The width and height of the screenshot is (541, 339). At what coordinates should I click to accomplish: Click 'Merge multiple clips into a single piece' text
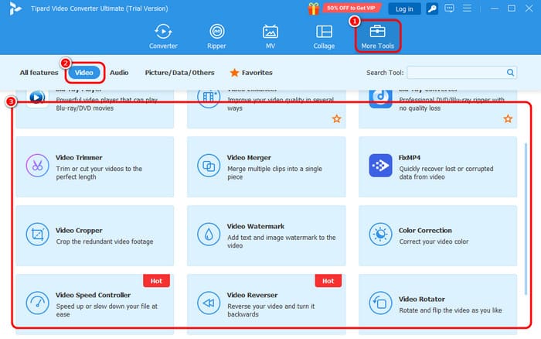[274, 173]
